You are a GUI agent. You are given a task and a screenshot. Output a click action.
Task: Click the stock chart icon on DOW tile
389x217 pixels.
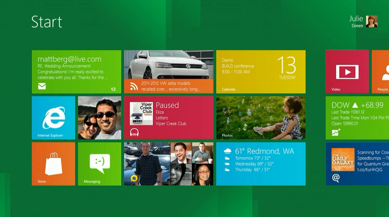pos(336,132)
